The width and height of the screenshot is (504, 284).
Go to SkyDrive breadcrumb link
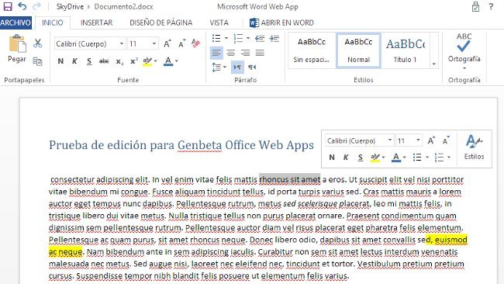(70, 6)
